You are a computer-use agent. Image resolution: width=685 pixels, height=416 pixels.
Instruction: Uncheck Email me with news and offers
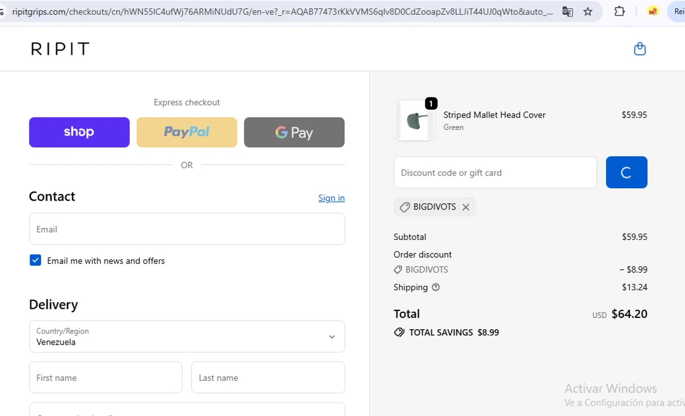click(35, 261)
